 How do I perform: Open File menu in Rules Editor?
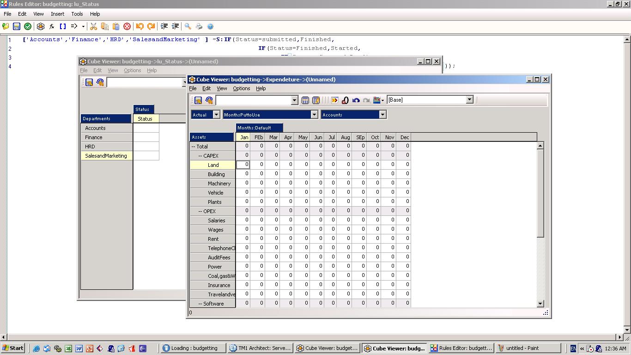click(7, 14)
